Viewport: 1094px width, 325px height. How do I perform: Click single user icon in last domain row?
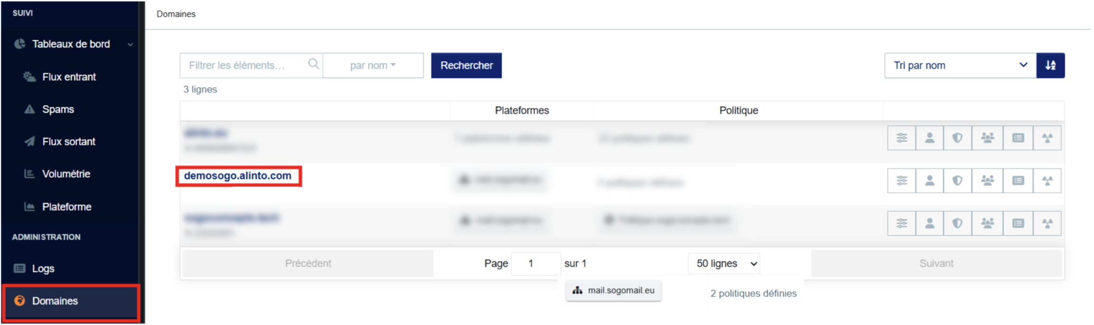[x=930, y=223]
